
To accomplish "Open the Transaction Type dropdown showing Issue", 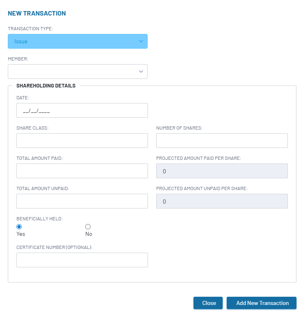I will [x=77, y=41].
